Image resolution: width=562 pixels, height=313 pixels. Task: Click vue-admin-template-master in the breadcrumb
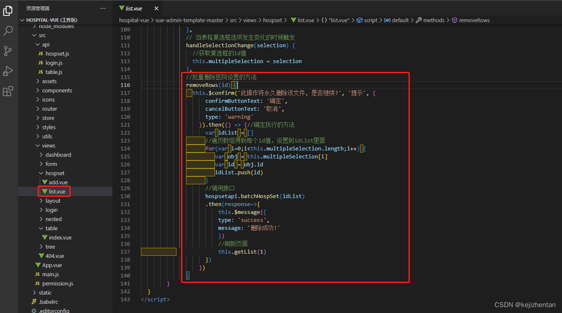[189, 20]
